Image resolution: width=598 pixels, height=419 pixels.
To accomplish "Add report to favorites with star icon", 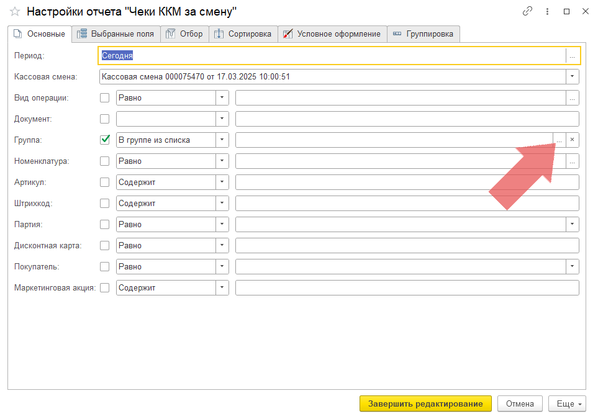I will tap(15, 12).
